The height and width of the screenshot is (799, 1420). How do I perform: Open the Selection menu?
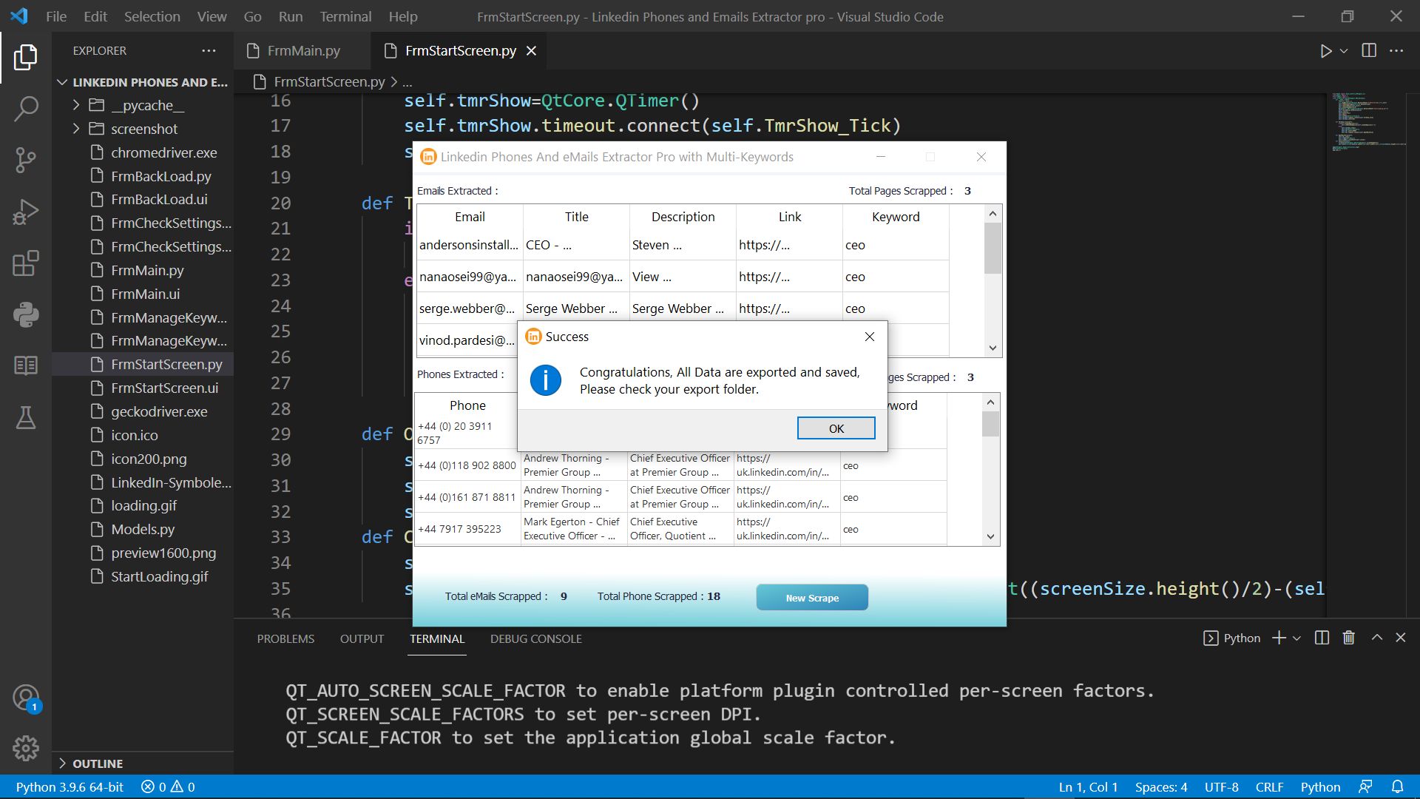(x=152, y=16)
